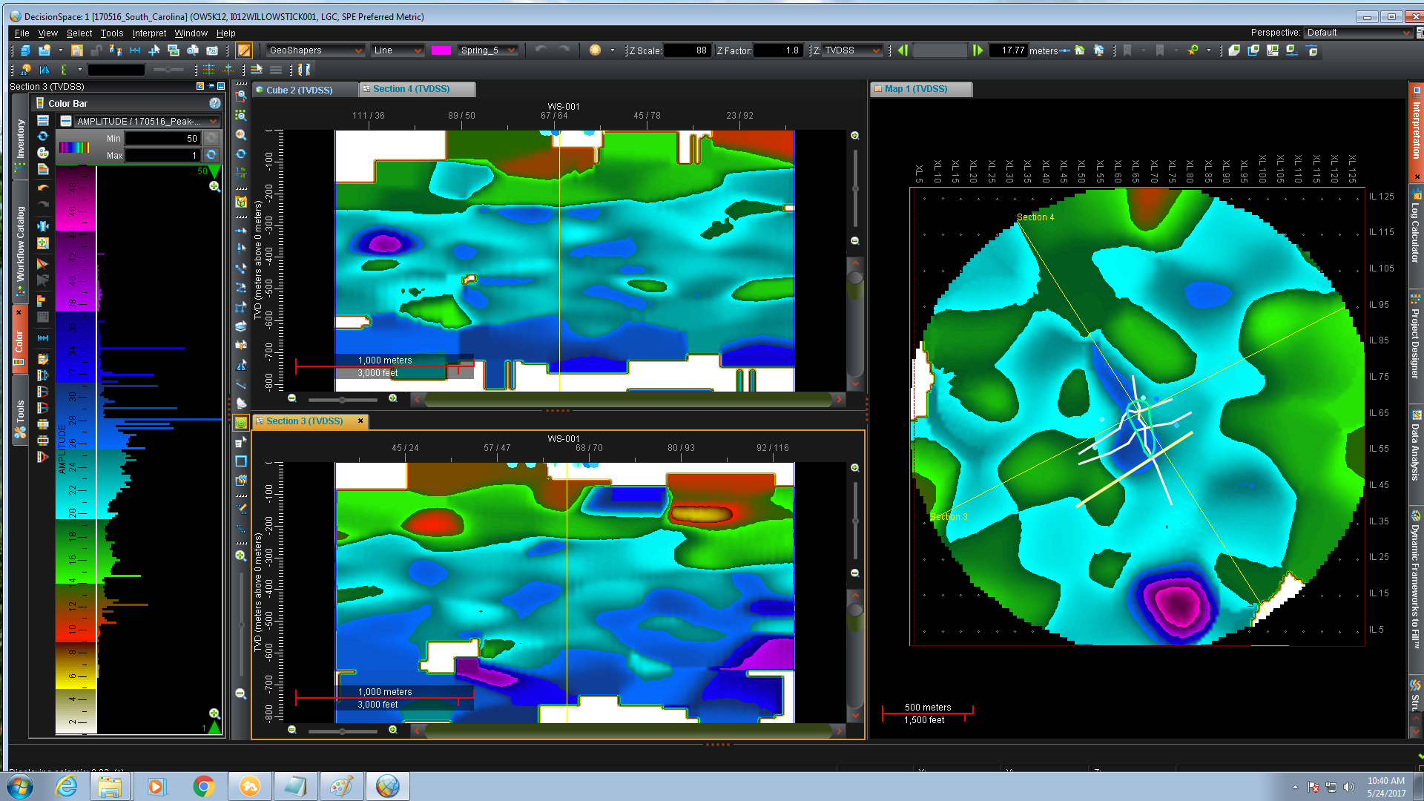This screenshot has height=801, width=1424.
Task: Click the magenta line color swatch
Action: pos(441,50)
